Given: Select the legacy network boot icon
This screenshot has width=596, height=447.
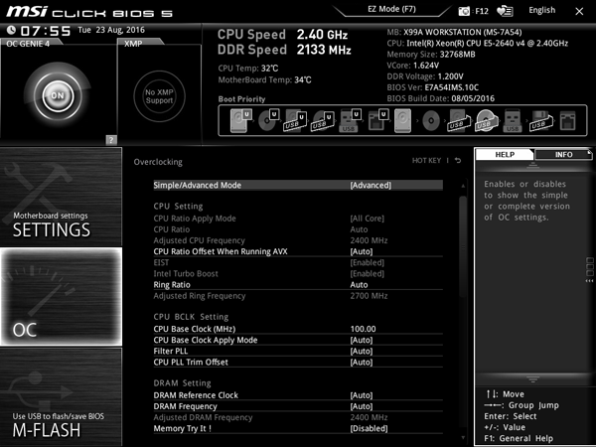Looking at the screenshot, I should tap(567, 120).
